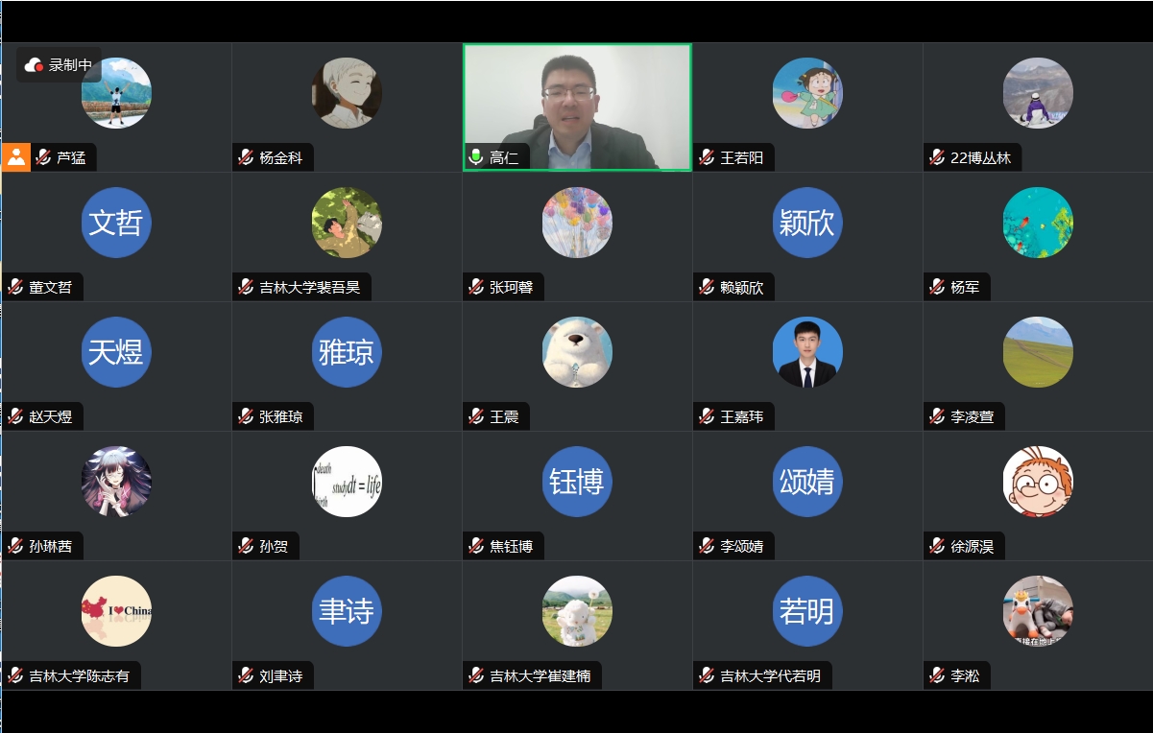Click the I love China avatar
This screenshot has height=733, width=1153.
tap(116, 611)
